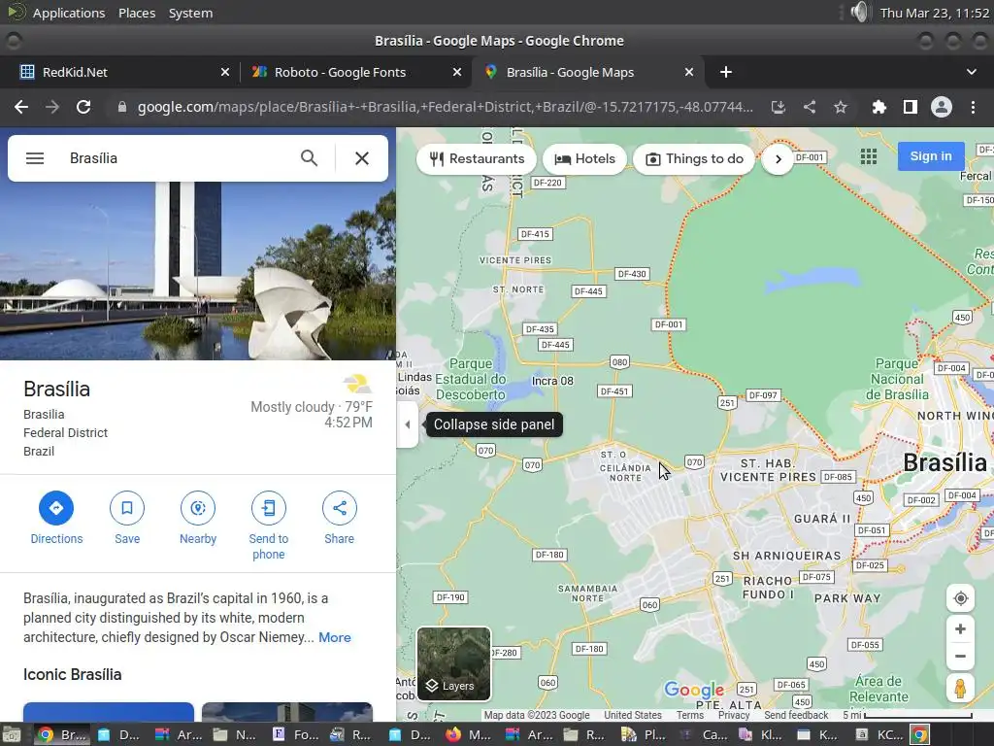Click Parque Nacional de Brasília label
The height and width of the screenshot is (746, 994).
click(x=897, y=380)
